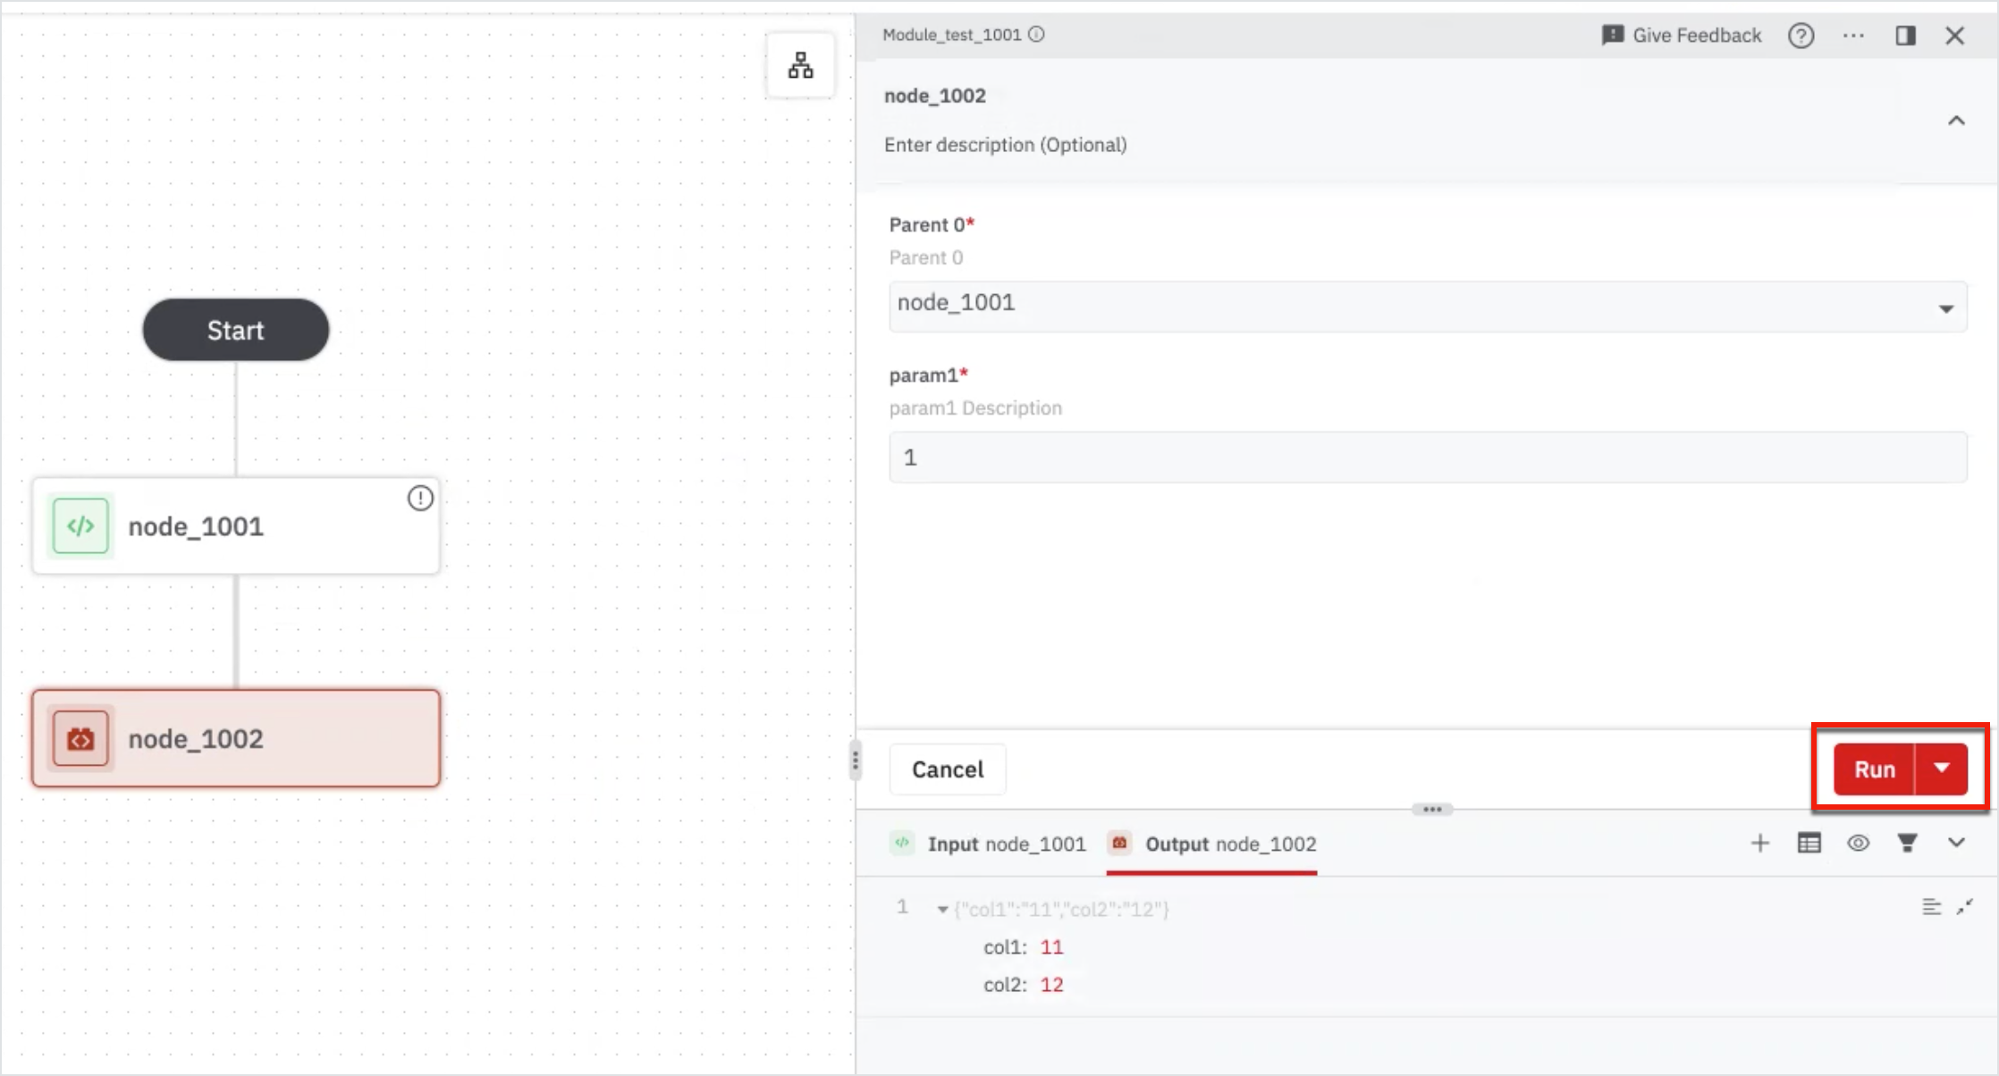Close the node configuration panel
The image size is (1999, 1076).
[1955, 36]
